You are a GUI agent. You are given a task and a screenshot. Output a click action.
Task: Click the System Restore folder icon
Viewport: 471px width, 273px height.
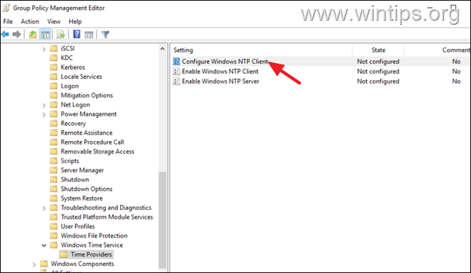53,198
